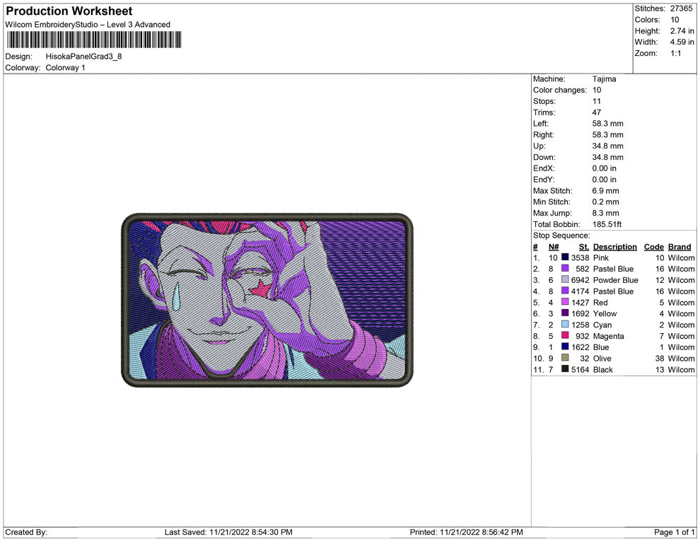Click 'Pink' description in stop sequence
700x539 pixels.
tap(600, 257)
